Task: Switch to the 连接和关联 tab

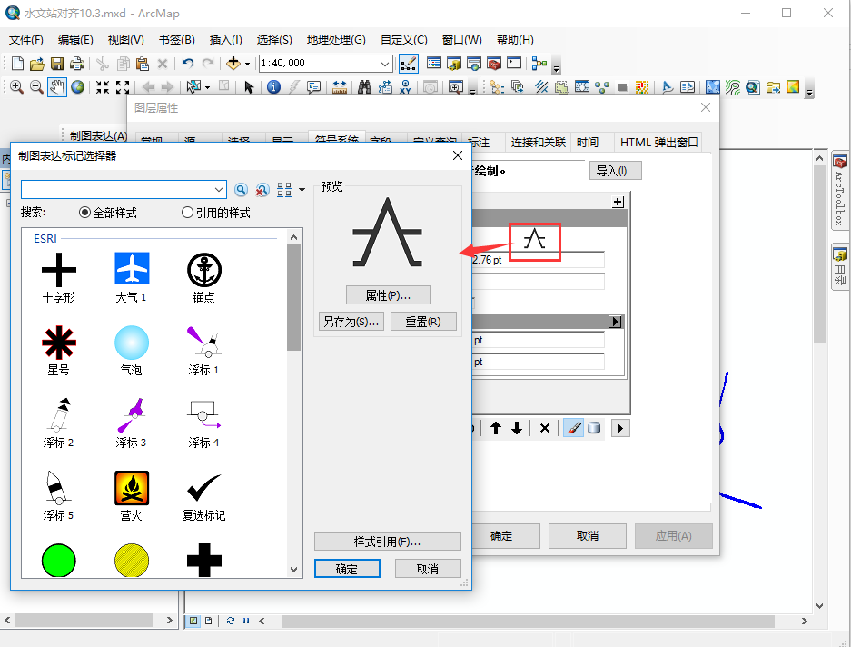Action: pyautogui.click(x=538, y=143)
